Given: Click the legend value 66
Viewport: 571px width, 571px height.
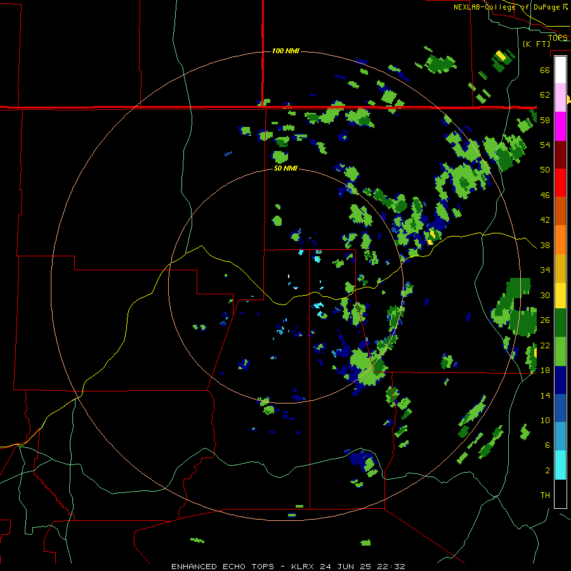Looking at the screenshot, I should click(545, 70).
